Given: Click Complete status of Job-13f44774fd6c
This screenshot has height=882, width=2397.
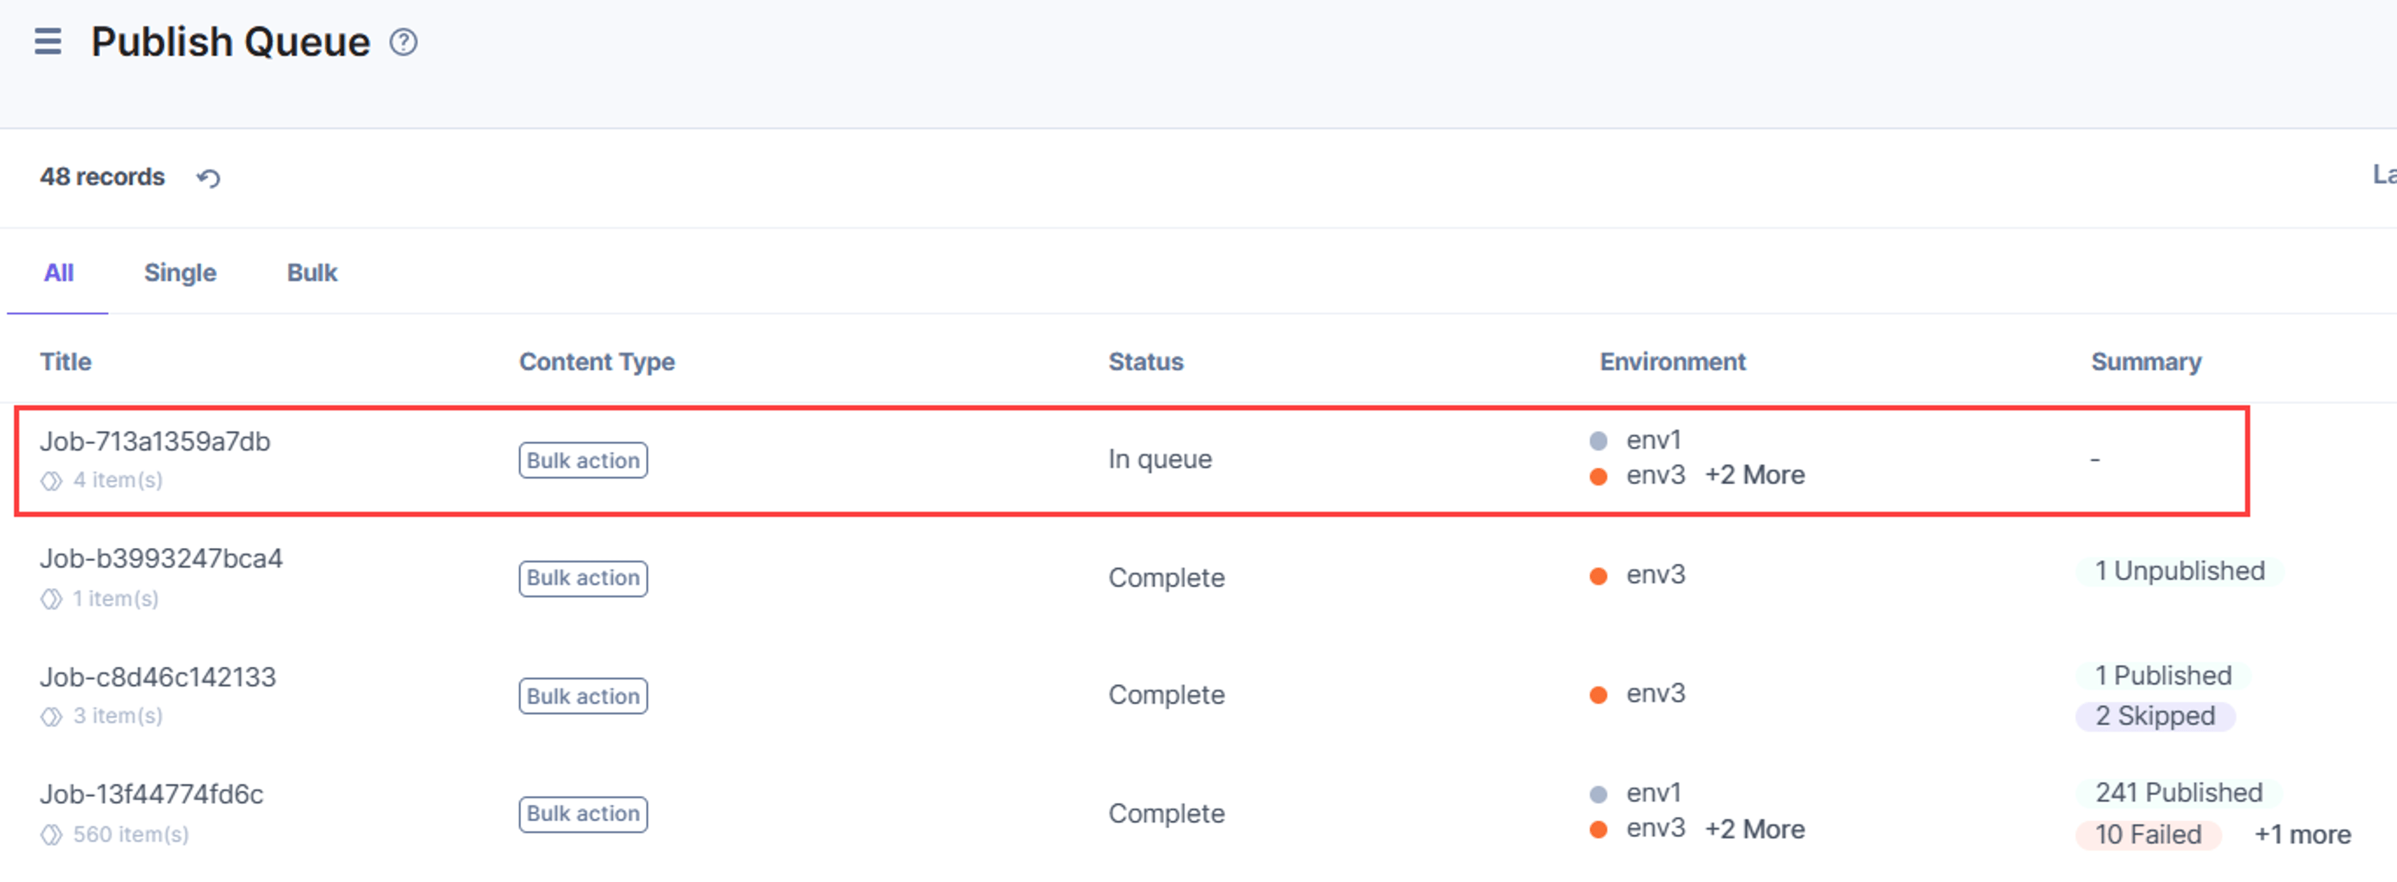Looking at the screenshot, I should [1166, 814].
